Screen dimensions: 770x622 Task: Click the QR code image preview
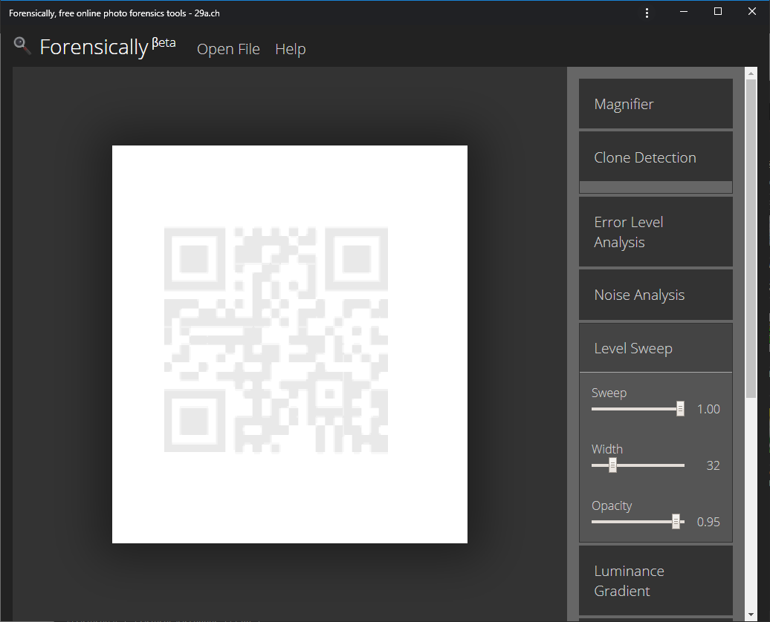pyautogui.click(x=290, y=344)
